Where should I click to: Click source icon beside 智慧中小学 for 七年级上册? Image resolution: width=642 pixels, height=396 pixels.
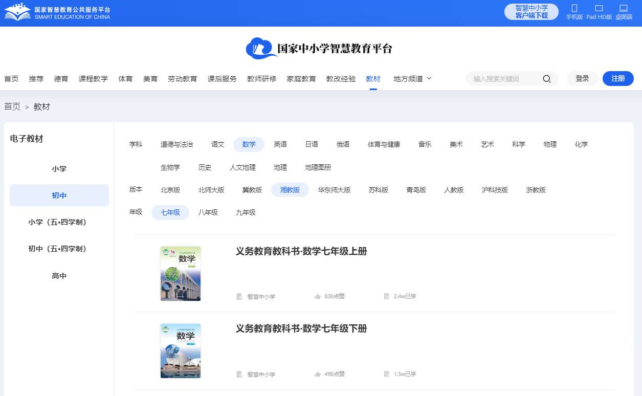click(239, 296)
